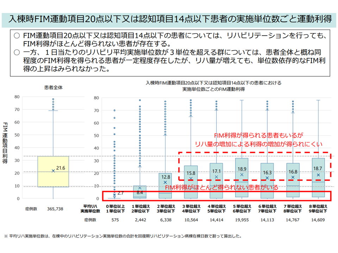Viewport: 338px width, 253px height.
Task: Select the case count 19,955
Action: pyautogui.click(x=242, y=220)
